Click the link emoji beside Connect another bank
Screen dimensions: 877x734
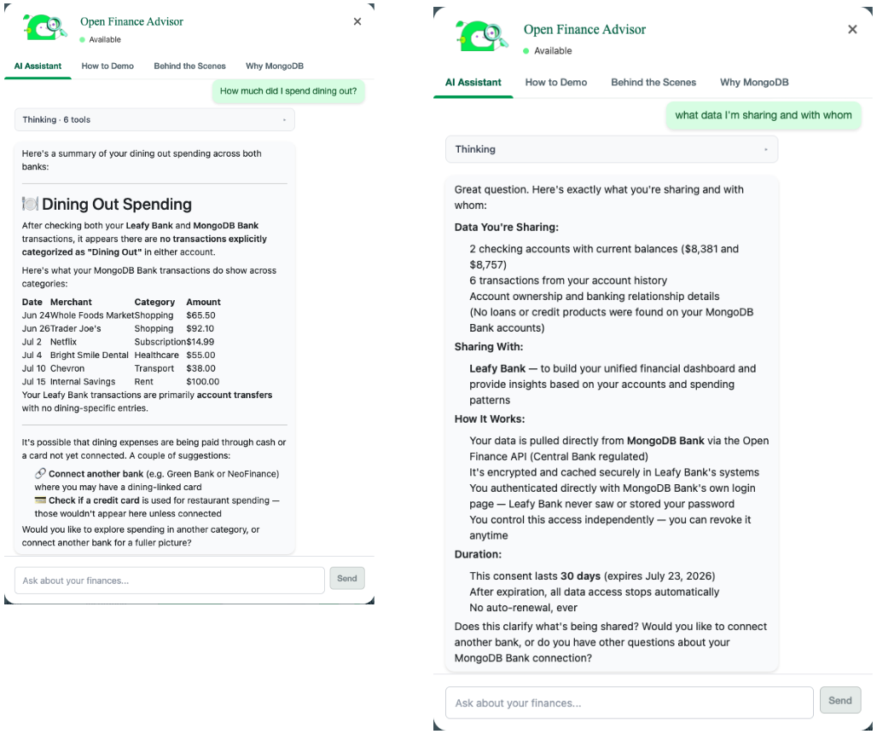tap(40, 473)
